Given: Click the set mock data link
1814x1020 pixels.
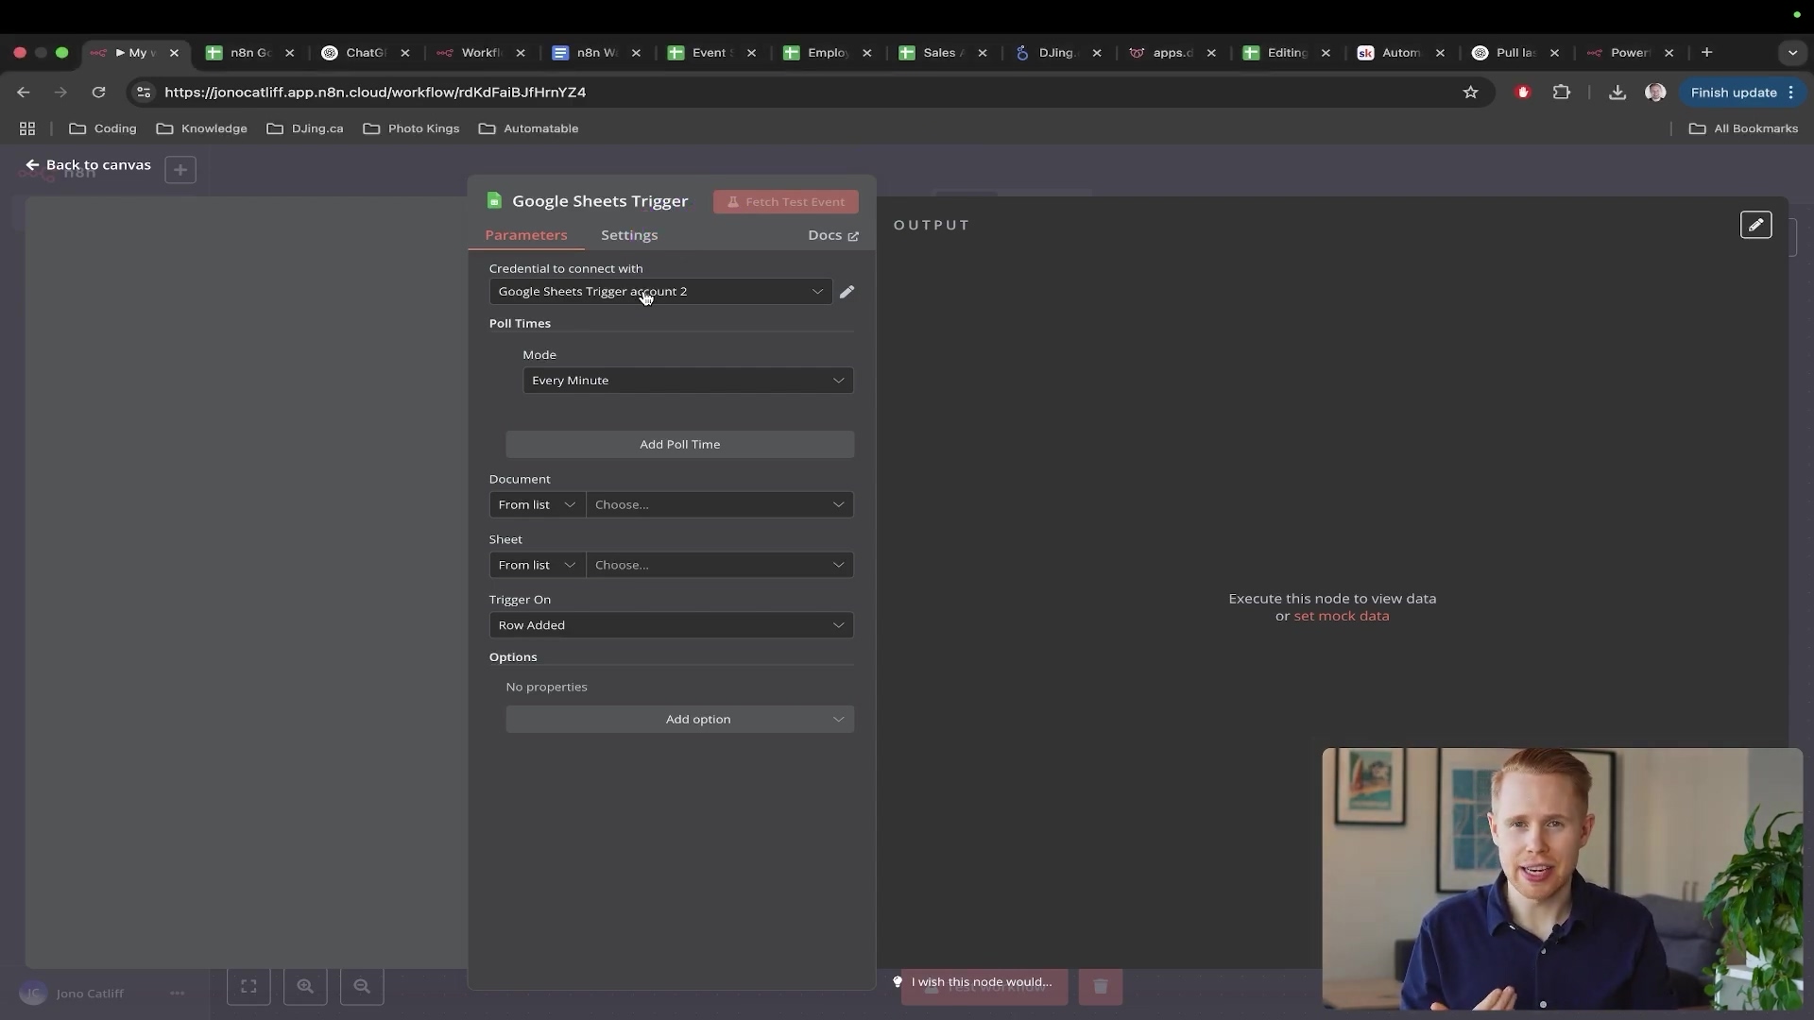Looking at the screenshot, I should [1341, 616].
